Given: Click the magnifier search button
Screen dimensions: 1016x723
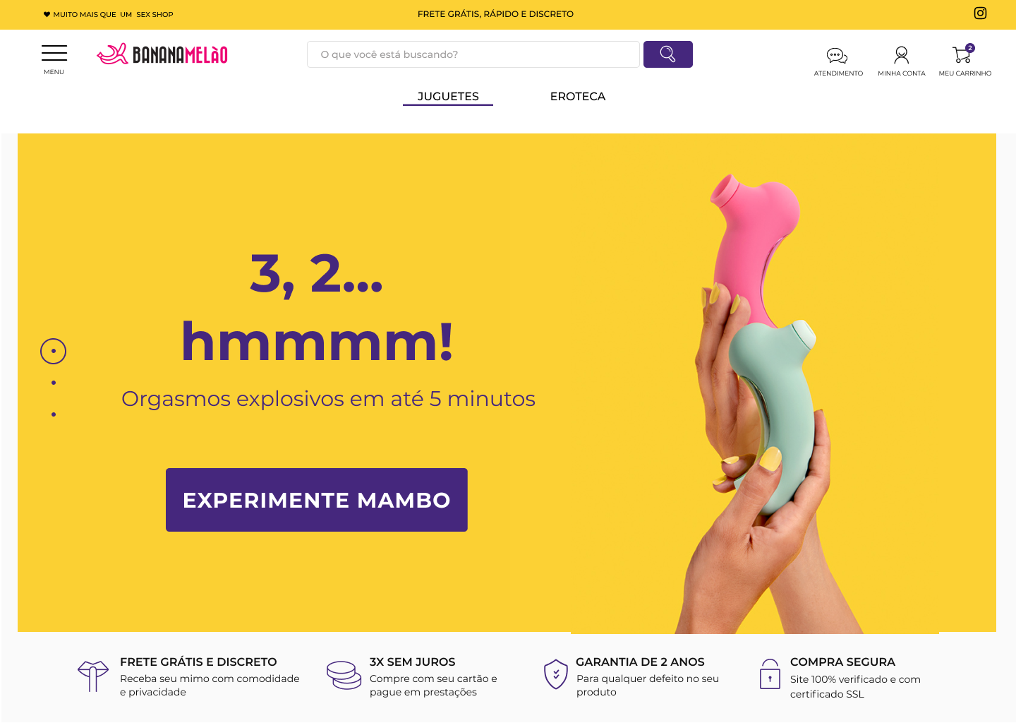Looking at the screenshot, I should [668, 54].
